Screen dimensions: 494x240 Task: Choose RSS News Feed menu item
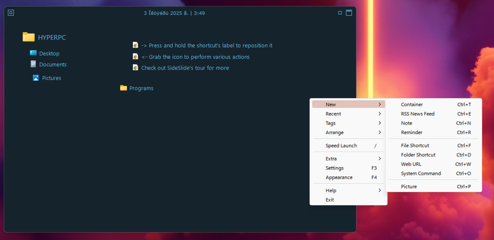click(x=417, y=114)
